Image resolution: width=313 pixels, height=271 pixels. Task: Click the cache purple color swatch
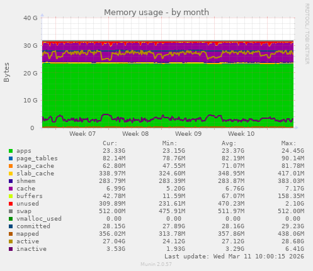(11, 189)
